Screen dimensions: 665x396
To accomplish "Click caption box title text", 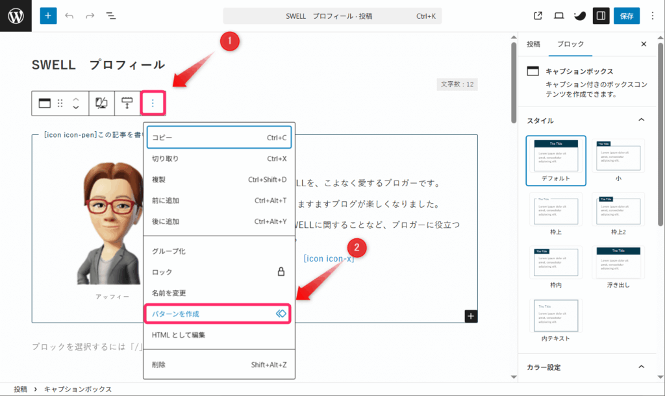I will (x=94, y=135).
